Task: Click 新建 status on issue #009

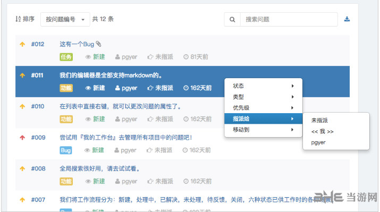Action: point(98,150)
